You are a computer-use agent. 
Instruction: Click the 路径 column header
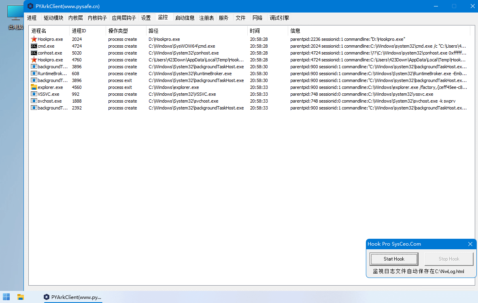click(x=197, y=31)
